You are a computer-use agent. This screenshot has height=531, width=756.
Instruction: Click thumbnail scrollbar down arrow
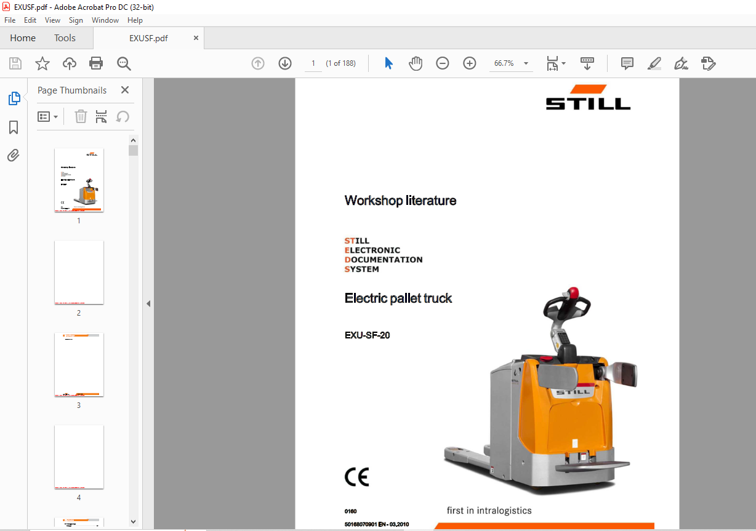tap(133, 521)
